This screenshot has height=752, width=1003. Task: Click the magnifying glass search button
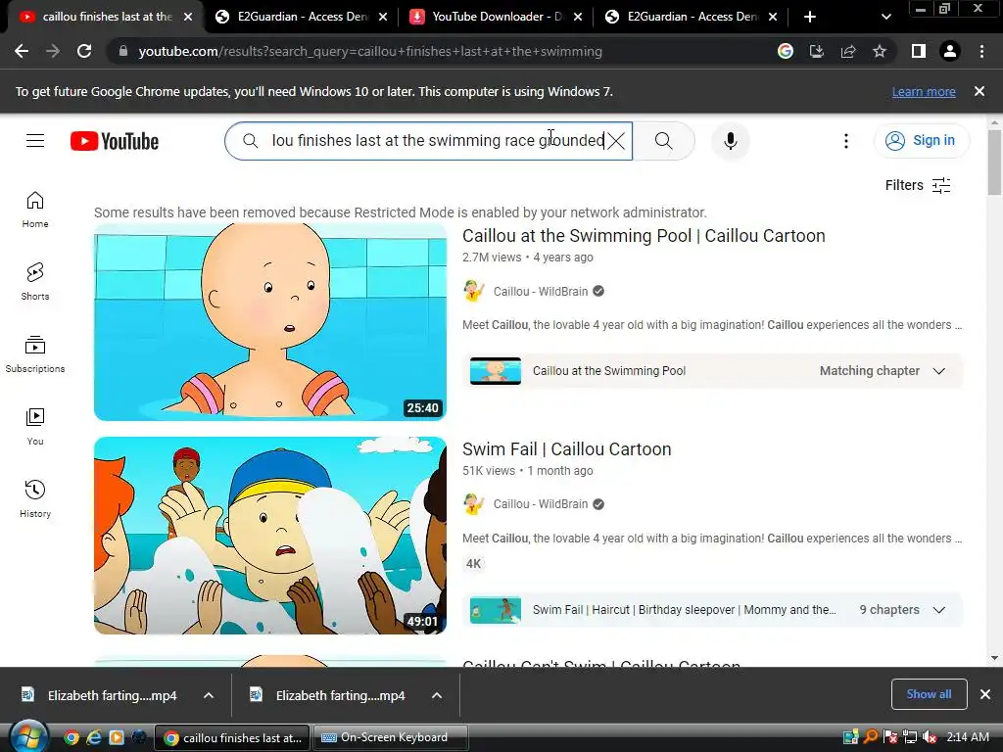[x=664, y=141]
